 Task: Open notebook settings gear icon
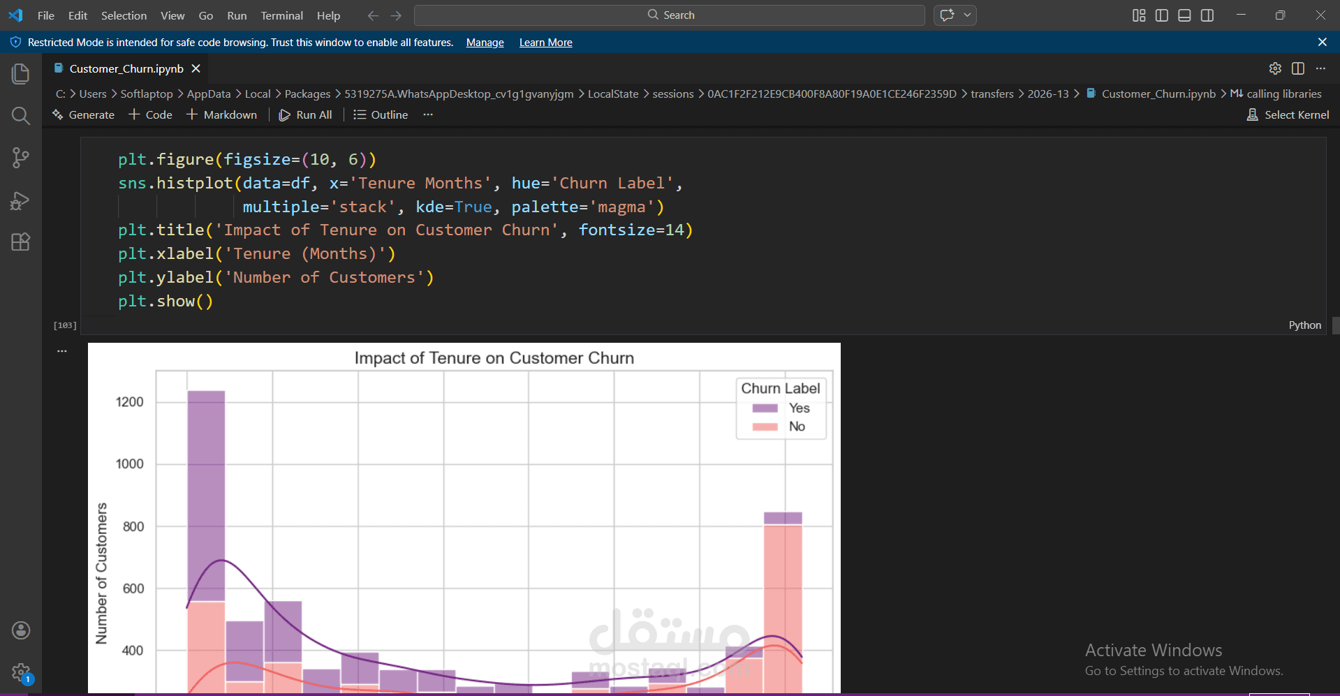pos(1275,68)
